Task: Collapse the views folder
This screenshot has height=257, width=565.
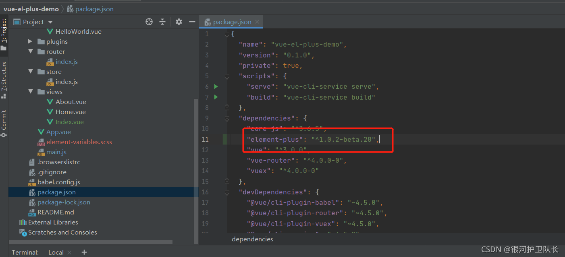Action: click(x=30, y=92)
